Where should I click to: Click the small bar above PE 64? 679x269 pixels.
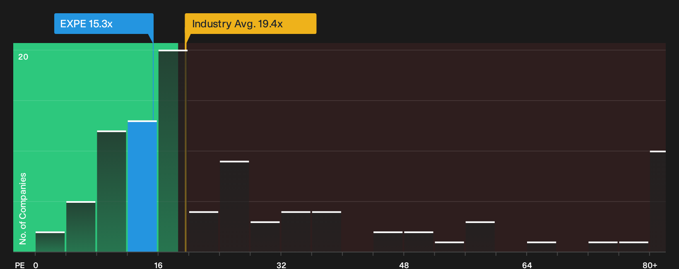pyautogui.click(x=542, y=247)
